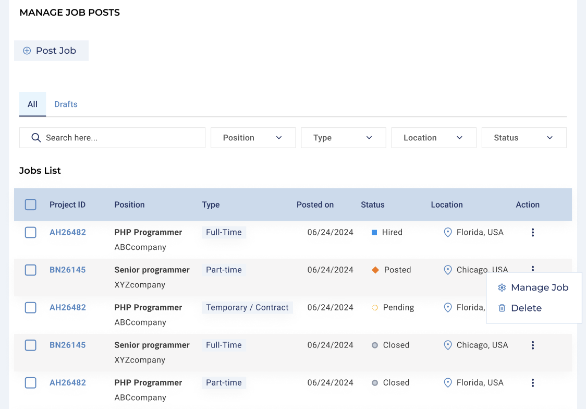Toggle the select-all checkbox in table header
This screenshot has height=409, width=586.
pos(31,205)
